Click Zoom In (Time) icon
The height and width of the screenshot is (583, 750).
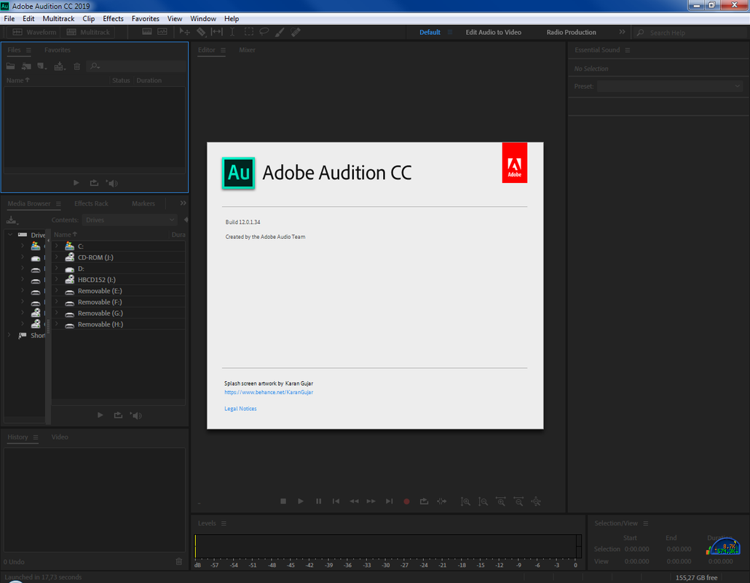tap(501, 501)
